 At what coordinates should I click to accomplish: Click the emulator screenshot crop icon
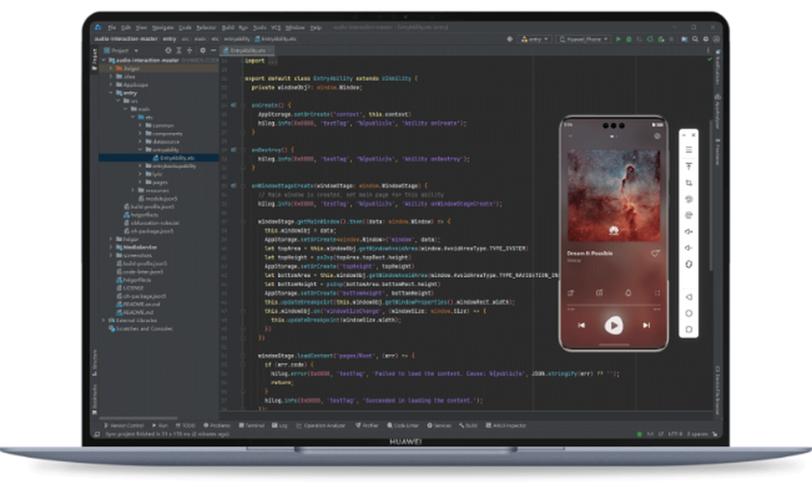689,183
